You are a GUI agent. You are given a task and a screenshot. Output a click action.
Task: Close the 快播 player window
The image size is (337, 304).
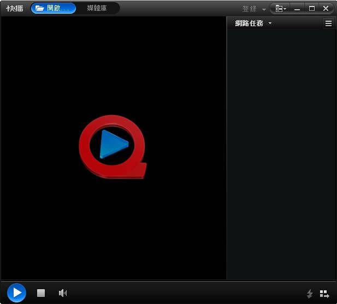[326, 9]
